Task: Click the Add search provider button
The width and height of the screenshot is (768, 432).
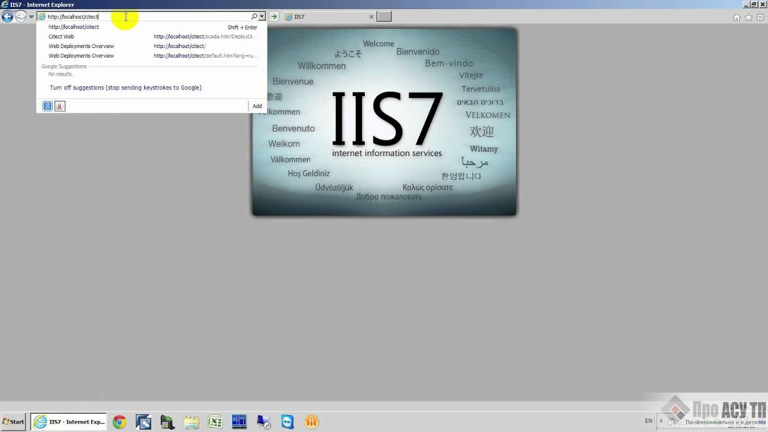Action: 257,106
